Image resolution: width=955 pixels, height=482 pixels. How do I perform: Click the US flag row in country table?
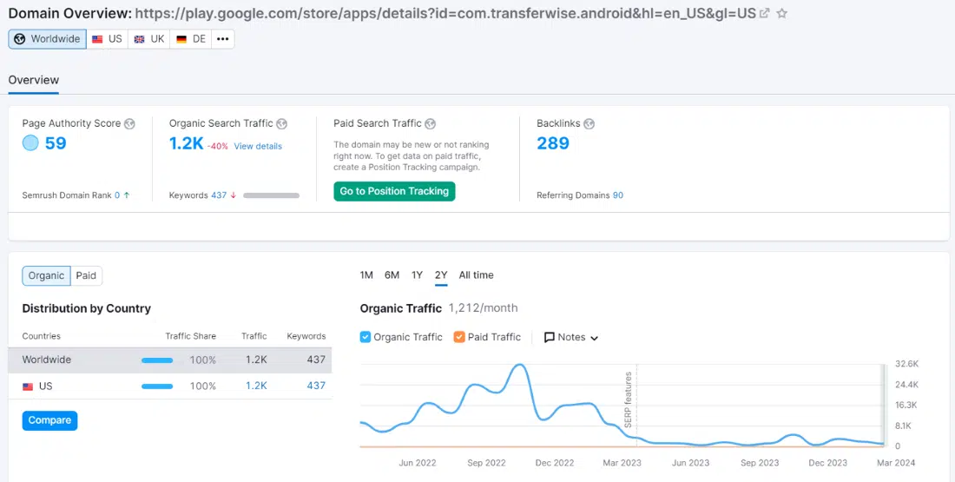click(170, 386)
